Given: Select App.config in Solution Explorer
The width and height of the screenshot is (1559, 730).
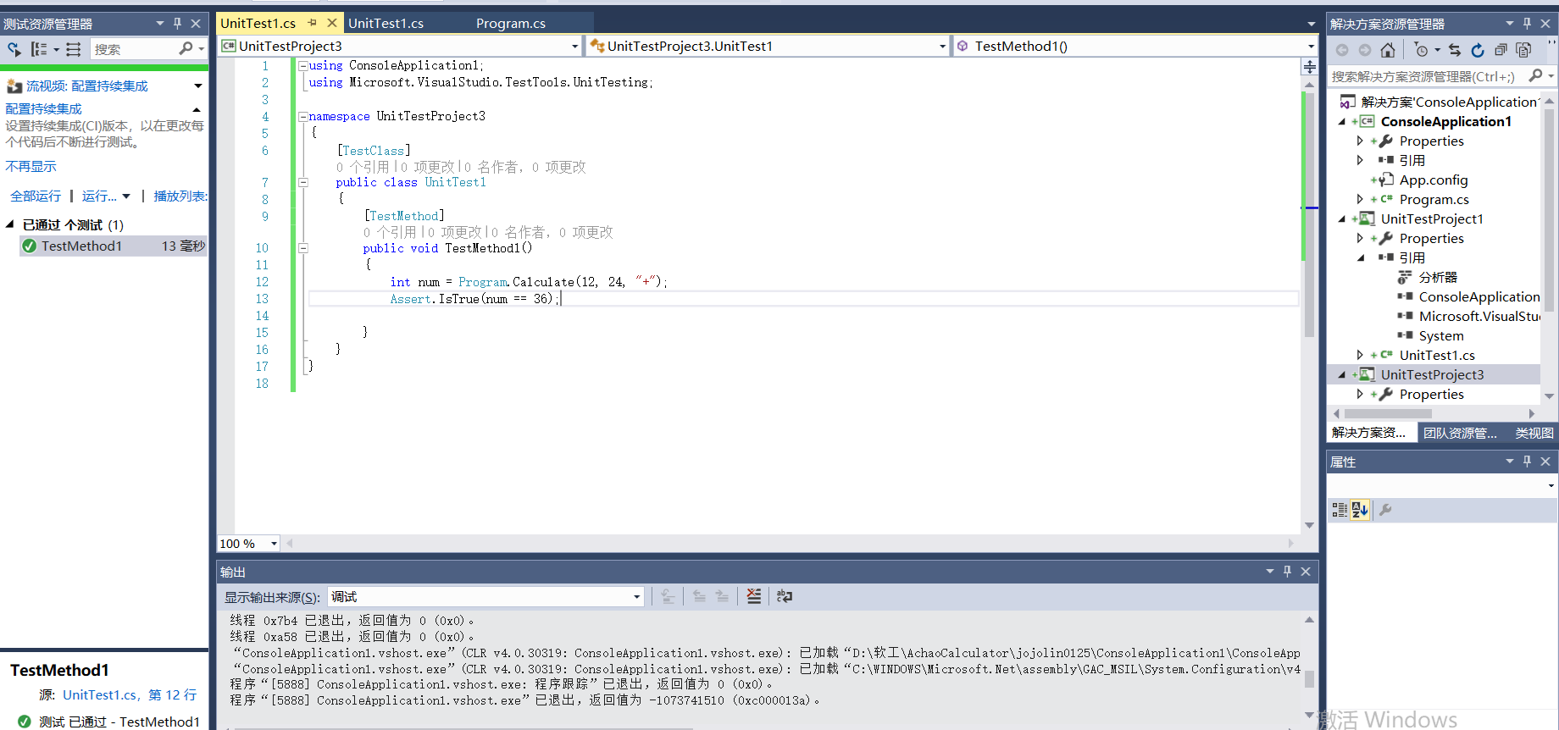Looking at the screenshot, I should [1433, 180].
